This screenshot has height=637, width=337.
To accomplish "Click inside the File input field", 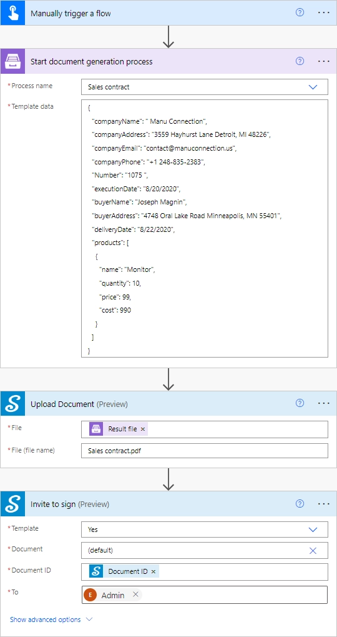I will 205,429.
